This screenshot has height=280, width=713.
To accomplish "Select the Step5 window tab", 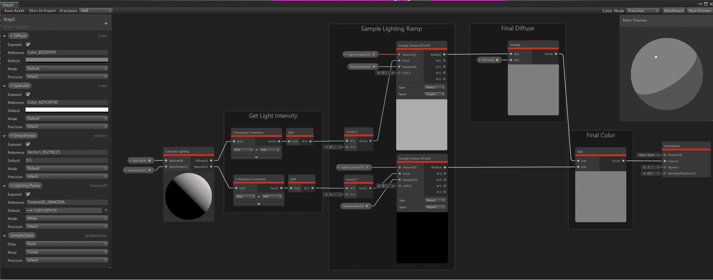I will click(x=8, y=5).
